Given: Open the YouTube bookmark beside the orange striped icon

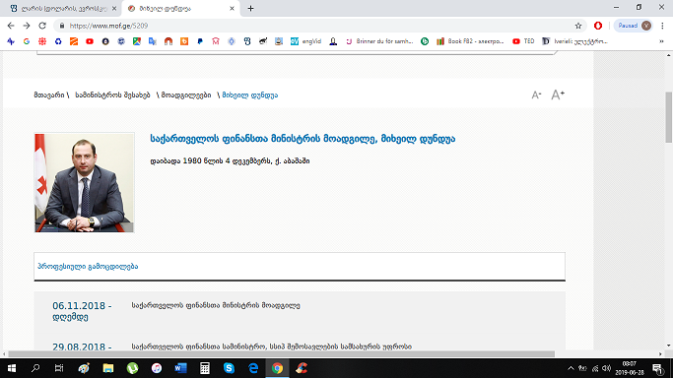Looking at the screenshot, I should tap(90, 41).
